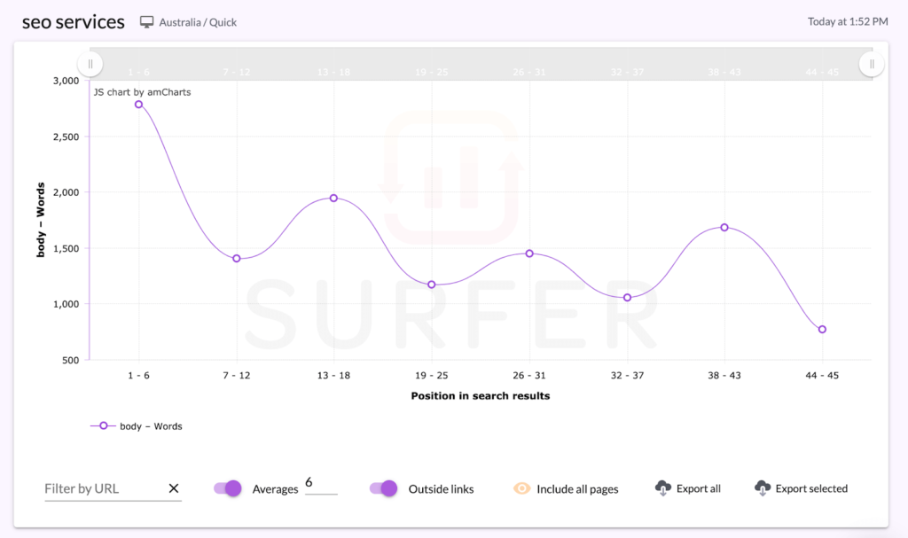Click the chart zoom scrollbar track
Image resolution: width=908 pixels, height=538 pixels.
(481, 64)
